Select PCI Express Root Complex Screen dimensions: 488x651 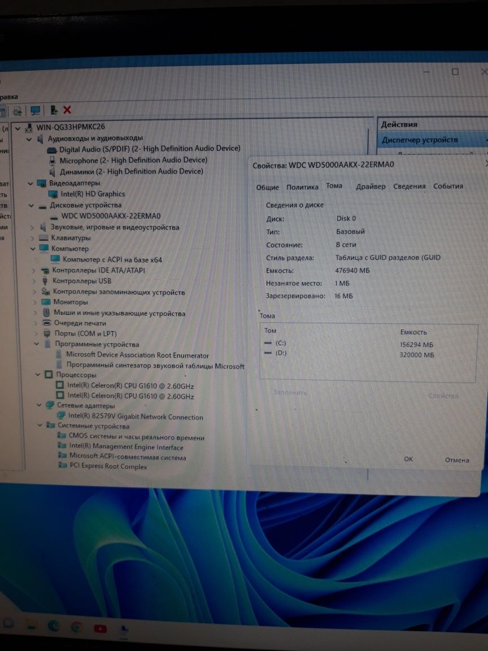[108, 466]
